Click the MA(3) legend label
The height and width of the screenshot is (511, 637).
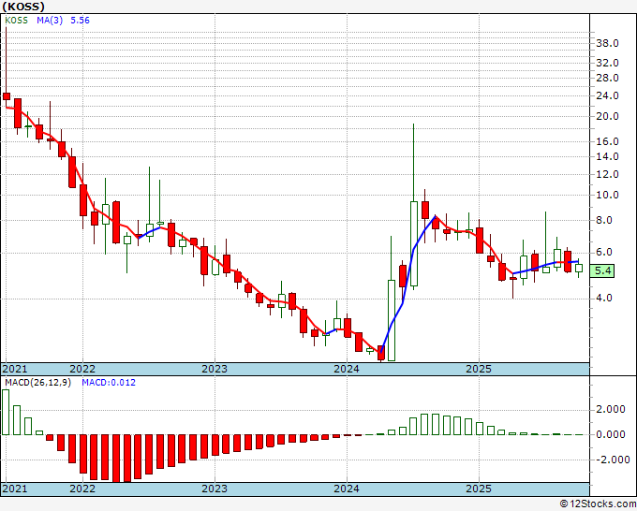pyautogui.click(x=50, y=21)
